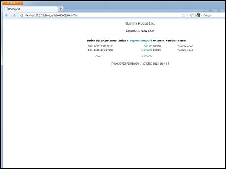
Task: Go back with the left arrow
Action: pos(7,15)
